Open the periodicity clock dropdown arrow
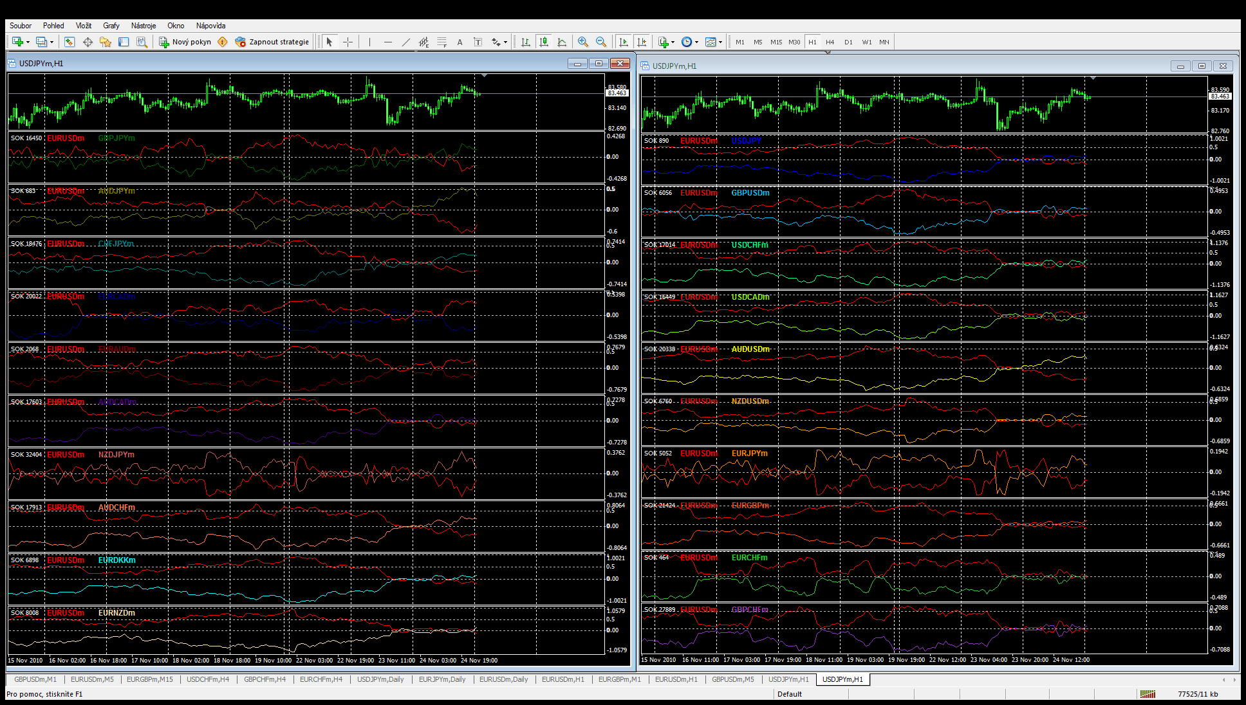The height and width of the screenshot is (705, 1246). pos(696,42)
